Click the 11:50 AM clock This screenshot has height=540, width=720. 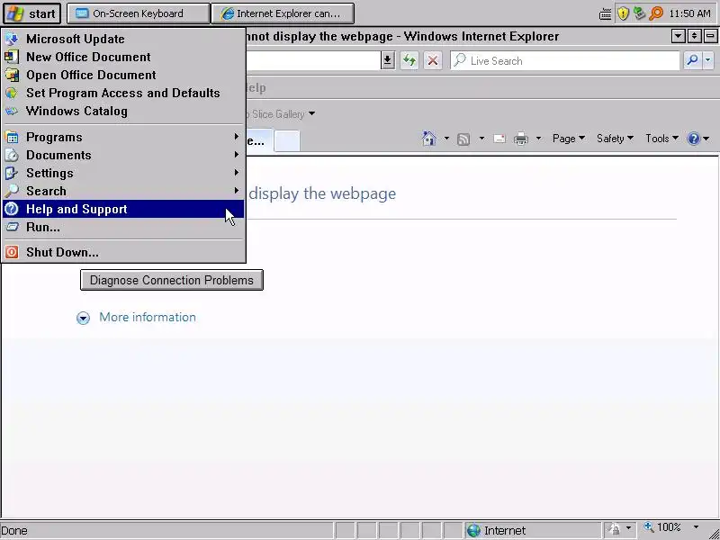(689, 13)
